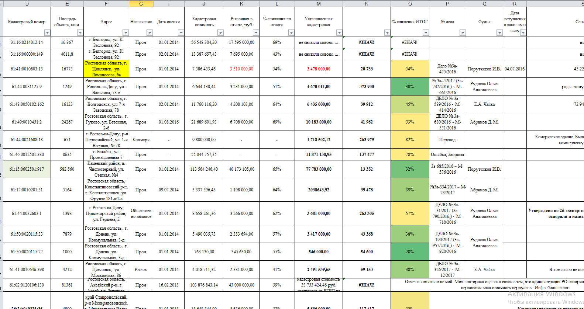
Task: Select the dark green 28% cell
Action: pyautogui.click(x=410, y=252)
